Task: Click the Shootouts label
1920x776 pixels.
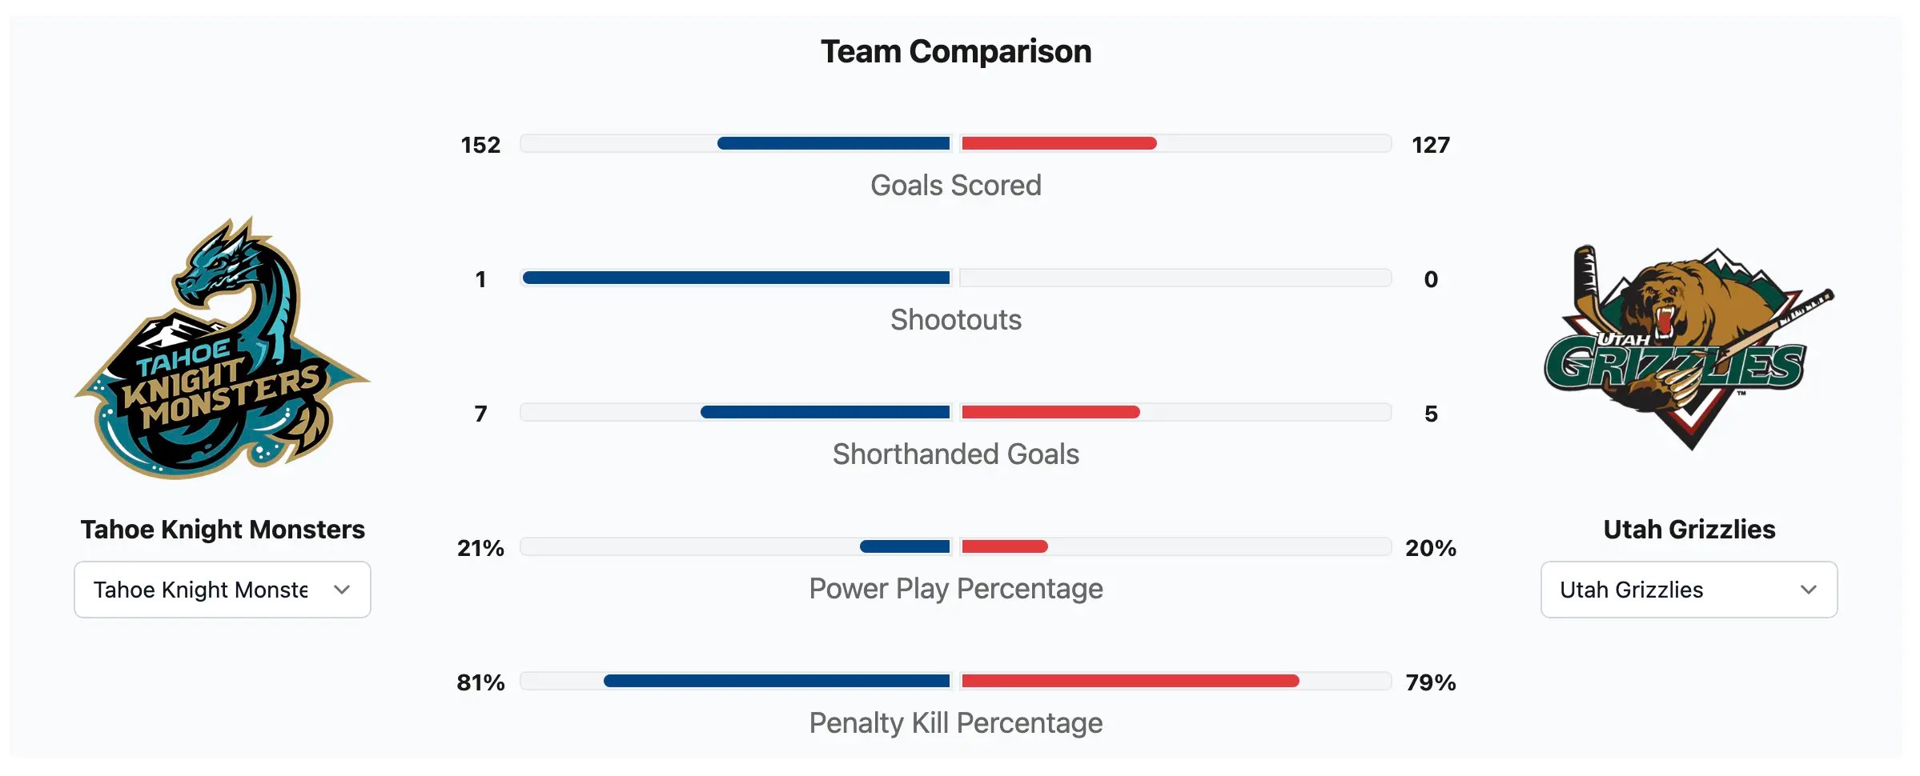Action: coord(956,320)
